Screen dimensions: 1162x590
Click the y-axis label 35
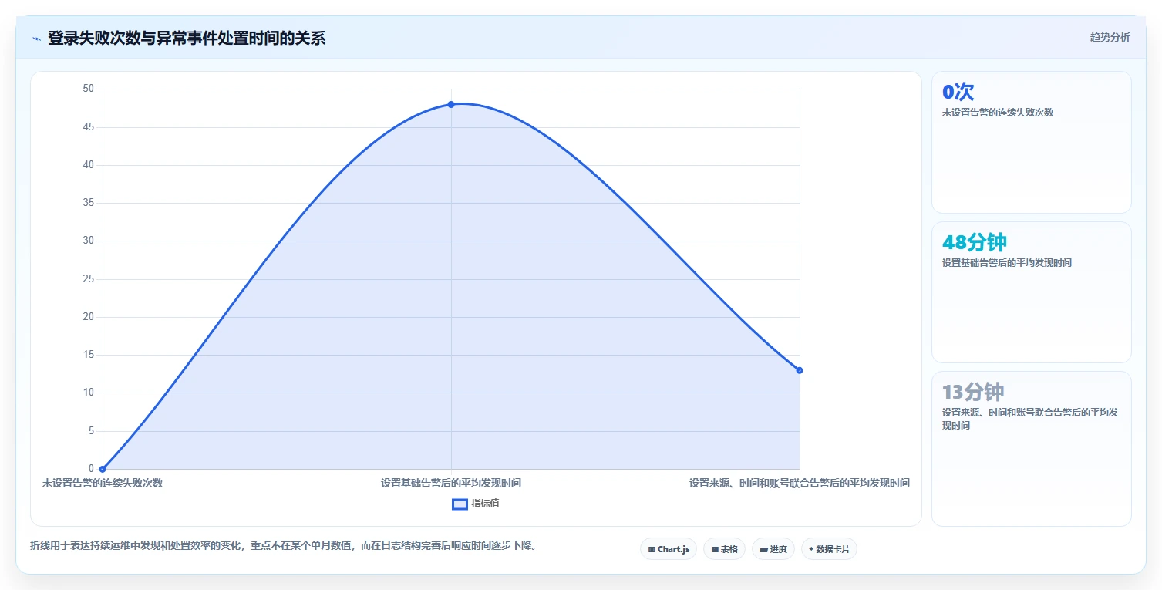(88, 203)
